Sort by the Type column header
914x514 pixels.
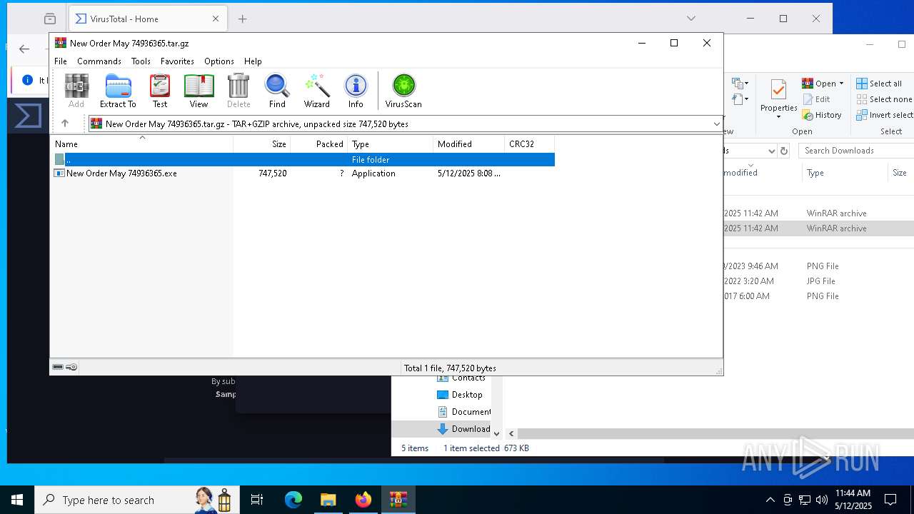click(391, 143)
